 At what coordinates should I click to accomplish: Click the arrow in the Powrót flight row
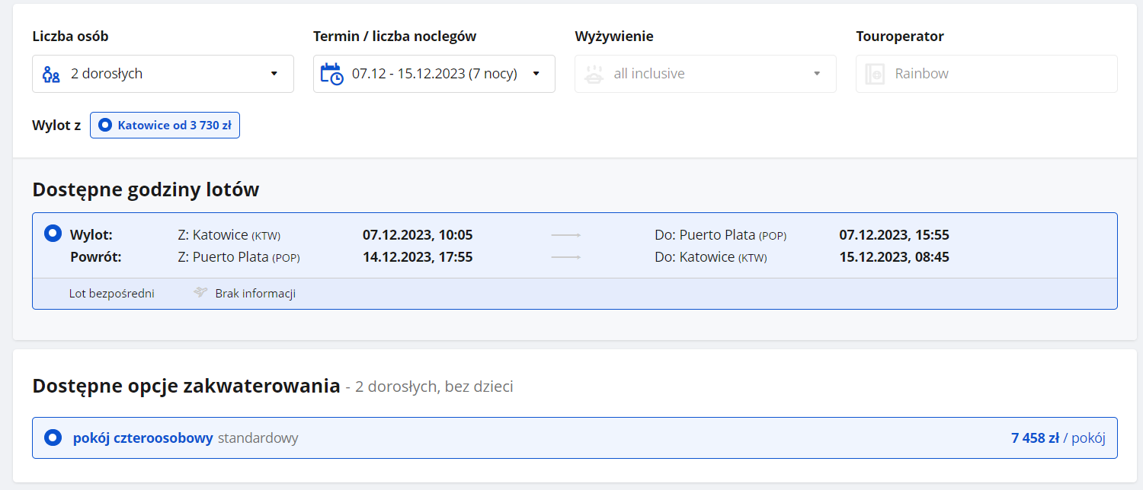click(566, 258)
